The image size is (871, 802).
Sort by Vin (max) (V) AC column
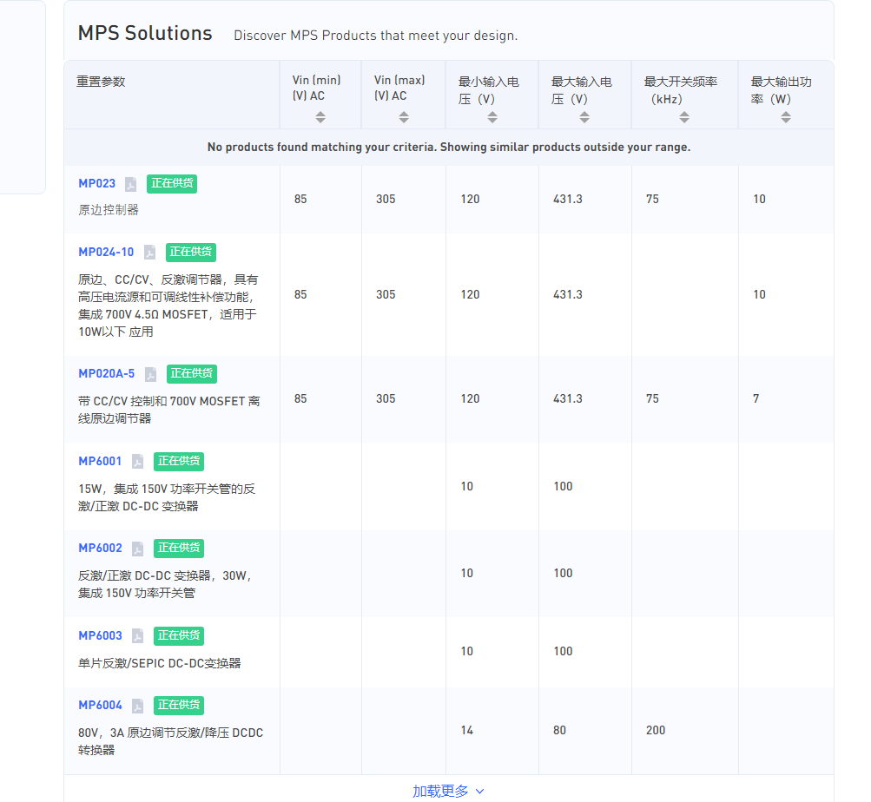(x=404, y=117)
